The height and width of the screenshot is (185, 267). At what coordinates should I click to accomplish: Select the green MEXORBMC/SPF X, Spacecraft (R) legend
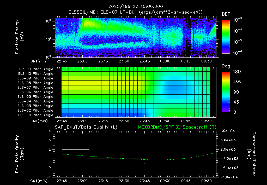tap(177, 127)
